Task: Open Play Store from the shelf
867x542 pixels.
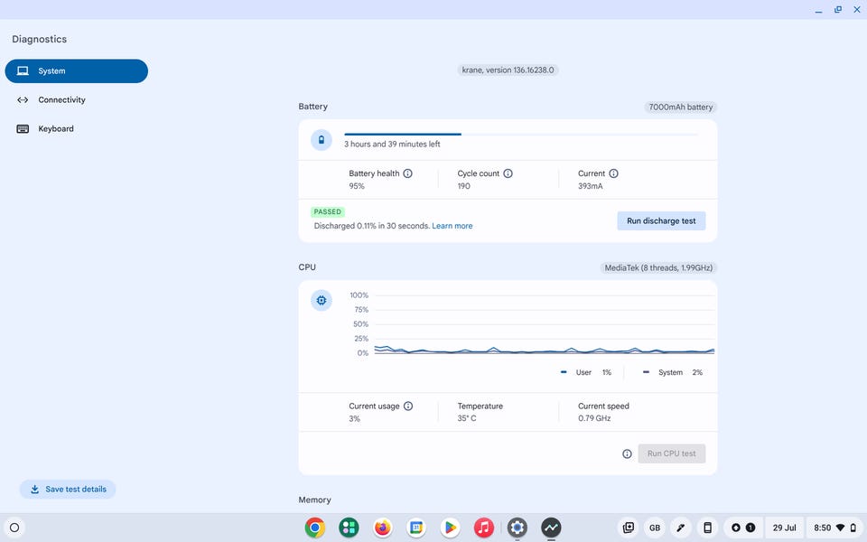Action: coord(450,528)
